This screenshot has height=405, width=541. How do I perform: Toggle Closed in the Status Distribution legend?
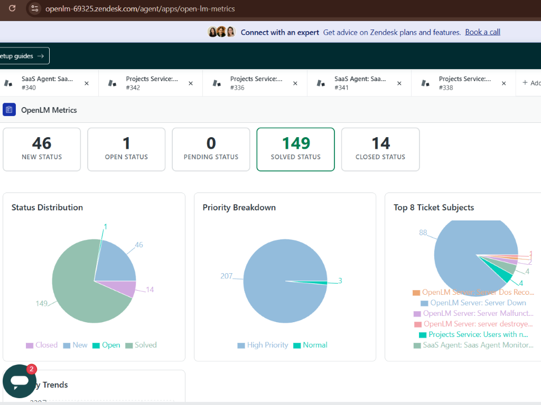click(x=42, y=345)
